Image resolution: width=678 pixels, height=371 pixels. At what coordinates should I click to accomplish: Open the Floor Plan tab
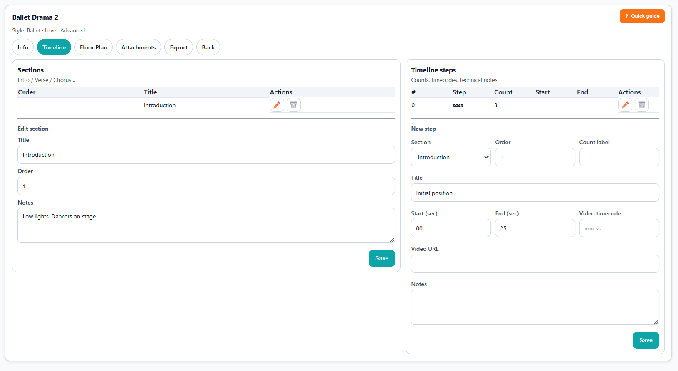tap(93, 47)
